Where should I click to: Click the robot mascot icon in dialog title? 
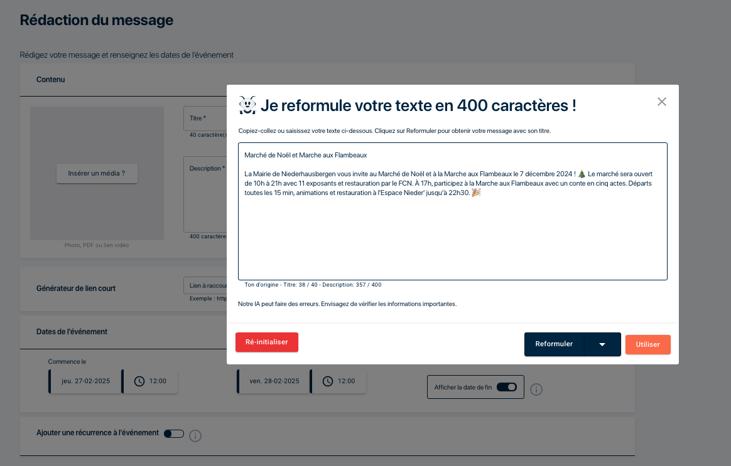247,105
